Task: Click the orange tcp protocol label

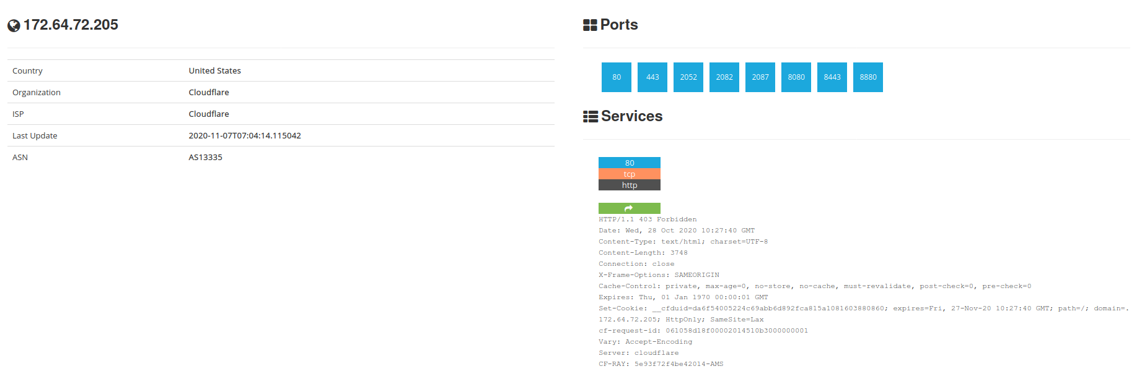Action: click(629, 174)
